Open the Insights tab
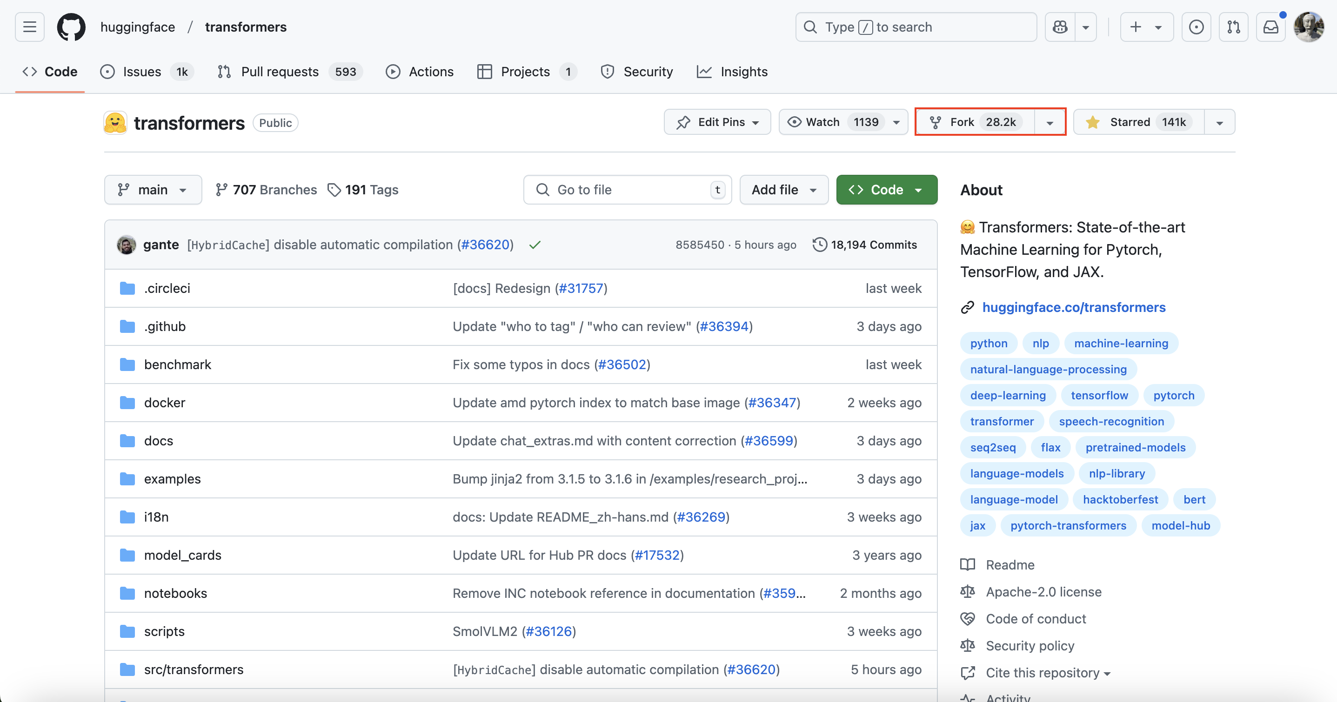 pyautogui.click(x=732, y=72)
